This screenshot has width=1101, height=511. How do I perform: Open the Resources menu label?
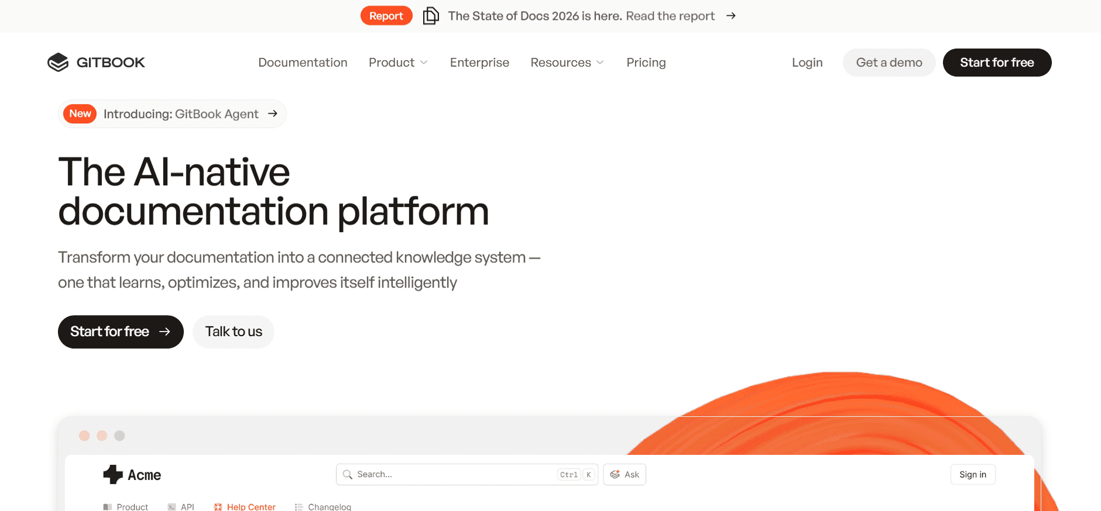561,63
